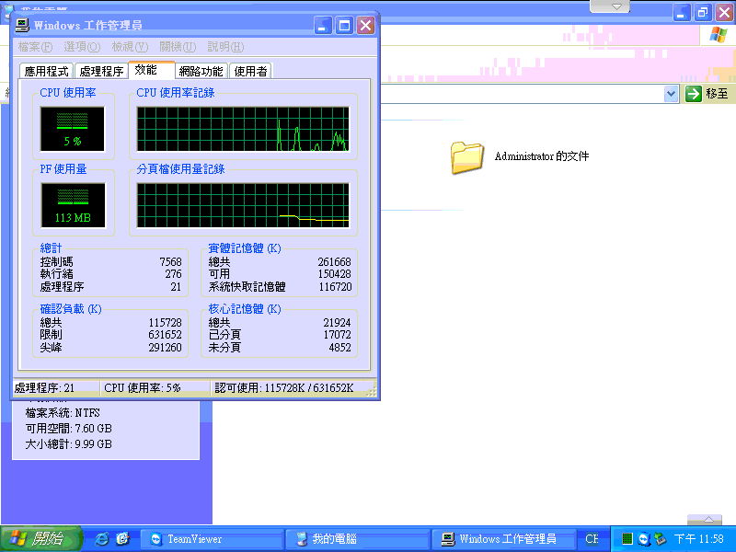Open the 關機(U) menu in Task Manager
This screenshot has width=736, height=552.
click(178, 47)
